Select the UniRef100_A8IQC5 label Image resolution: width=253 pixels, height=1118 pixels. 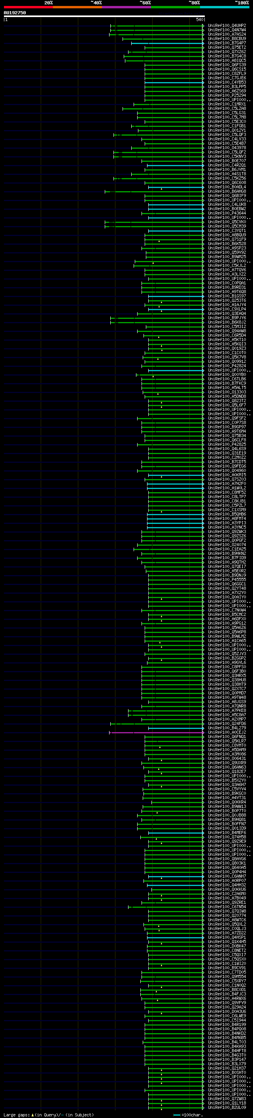coord(227,60)
